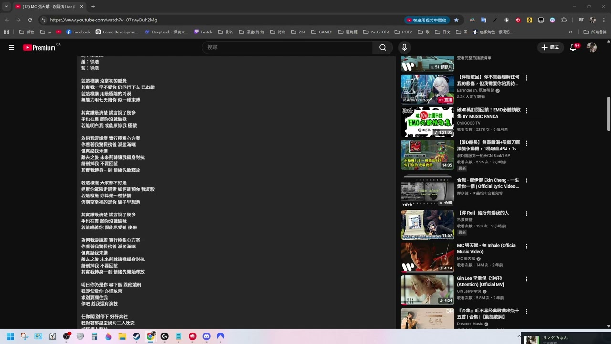611x344 pixels.
Task: Play the 伴睡歌回 live stream thumbnail
Action: coord(427,89)
